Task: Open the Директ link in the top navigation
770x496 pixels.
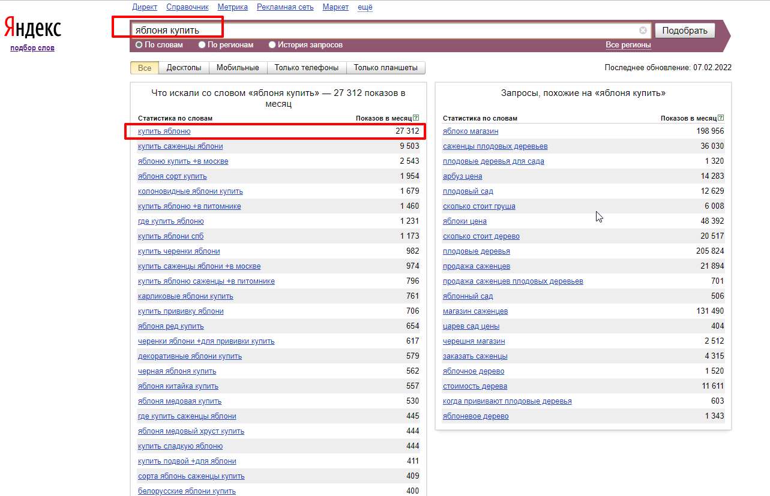Action: click(145, 7)
